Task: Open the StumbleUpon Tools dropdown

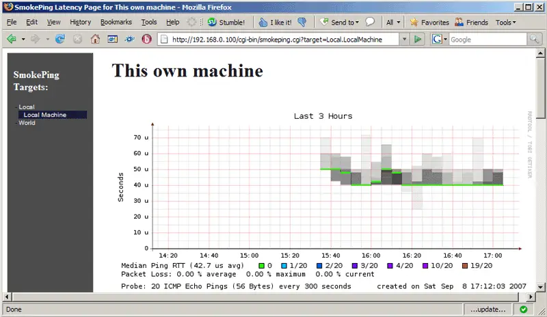Action: coord(506,23)
